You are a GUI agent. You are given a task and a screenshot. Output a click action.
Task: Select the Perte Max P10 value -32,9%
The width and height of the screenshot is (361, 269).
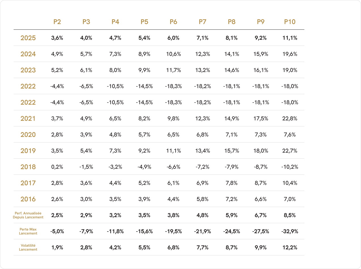[x=290, y=231]
